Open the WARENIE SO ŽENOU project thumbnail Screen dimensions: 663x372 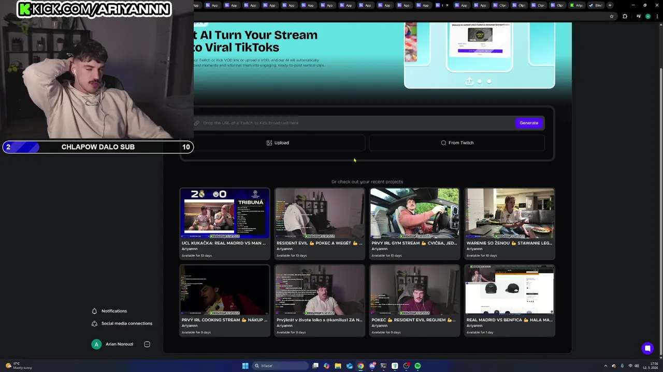(510, 213)
